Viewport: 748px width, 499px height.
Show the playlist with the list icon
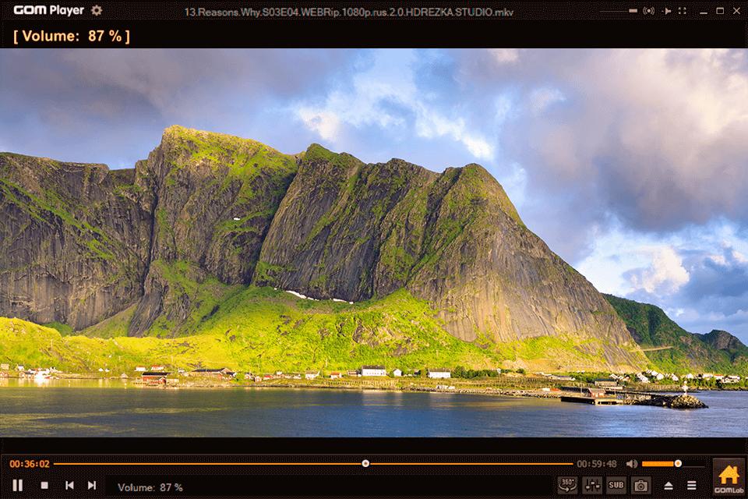tap(692, 486)
